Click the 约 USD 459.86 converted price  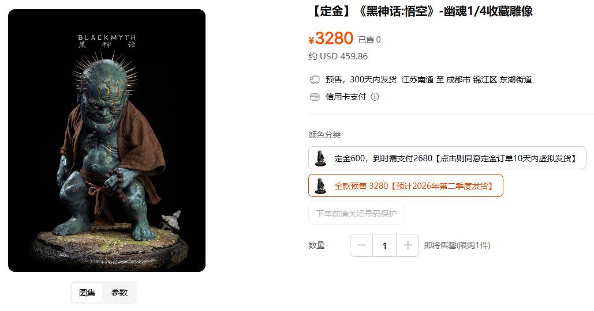click(338, 56)
